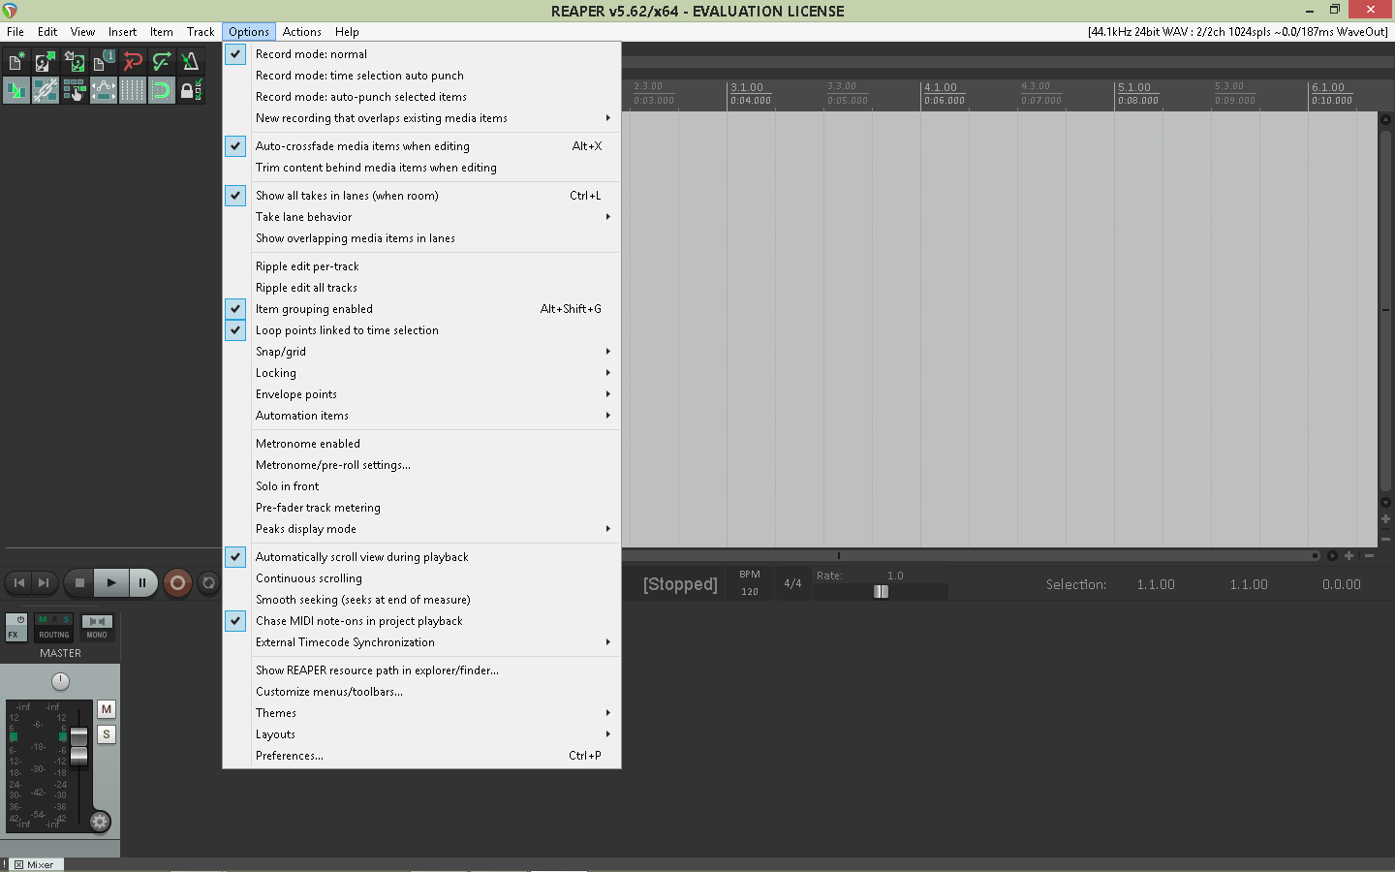The image size is (1395, 872).
Task: Toggle Automatically scroll view during playback
Action: point(421,557)
